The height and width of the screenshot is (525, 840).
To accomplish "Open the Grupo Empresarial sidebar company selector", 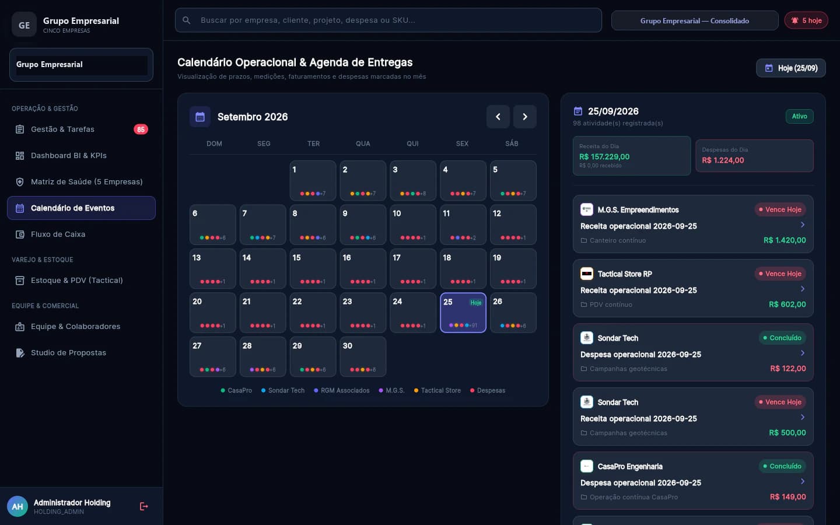I will pos(81,65).
